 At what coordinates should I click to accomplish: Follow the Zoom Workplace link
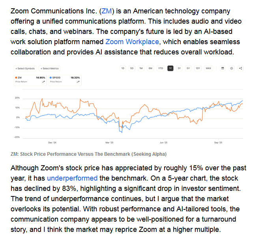[x=131, y=42]
